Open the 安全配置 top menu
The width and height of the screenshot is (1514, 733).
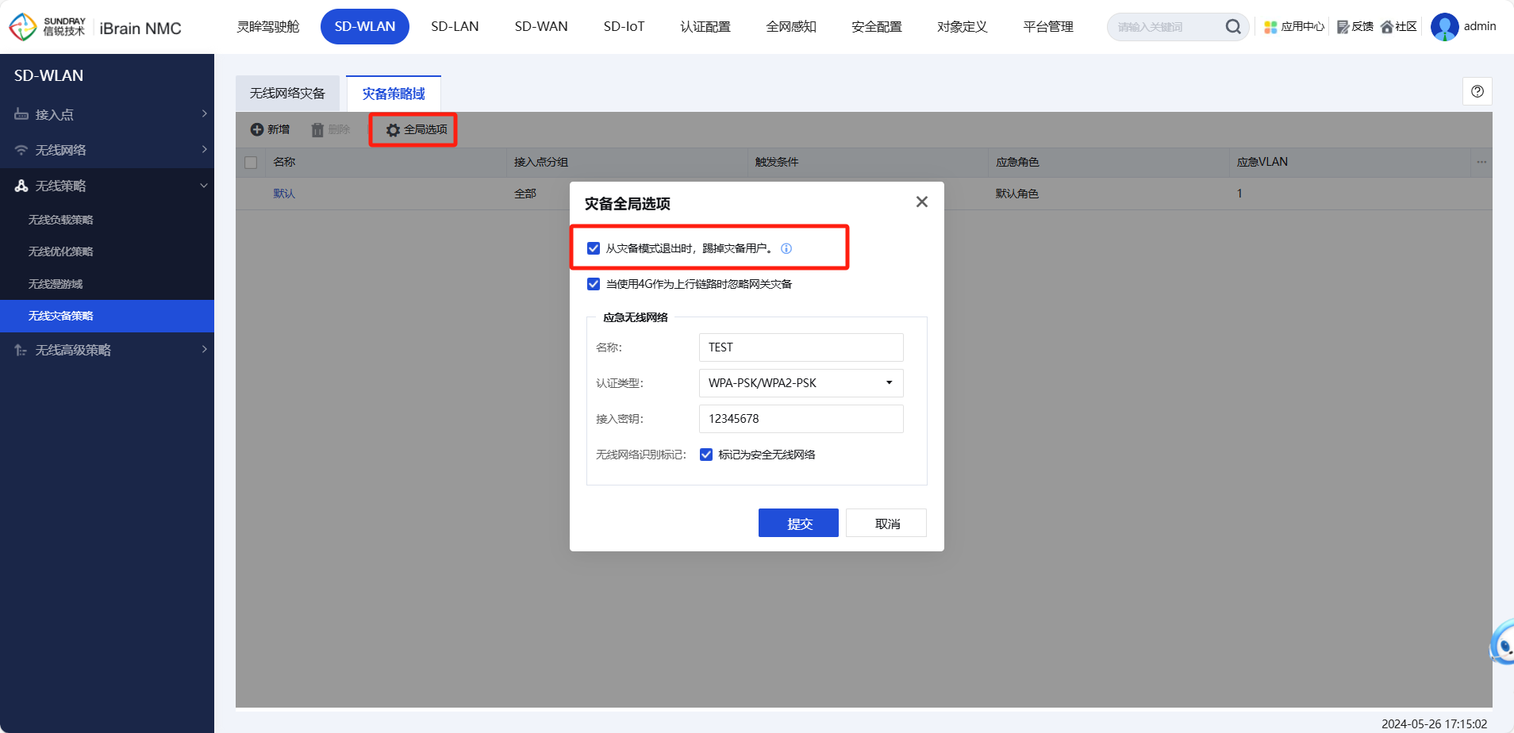tap(877, 27)
